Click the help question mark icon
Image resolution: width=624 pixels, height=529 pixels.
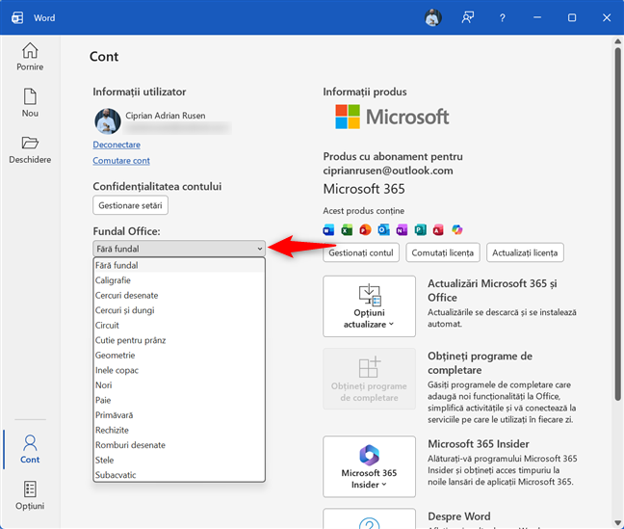502,17
